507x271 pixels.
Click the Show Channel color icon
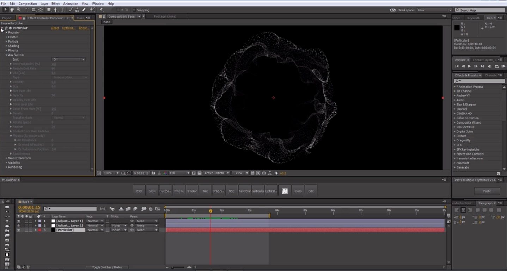point(165,173)
